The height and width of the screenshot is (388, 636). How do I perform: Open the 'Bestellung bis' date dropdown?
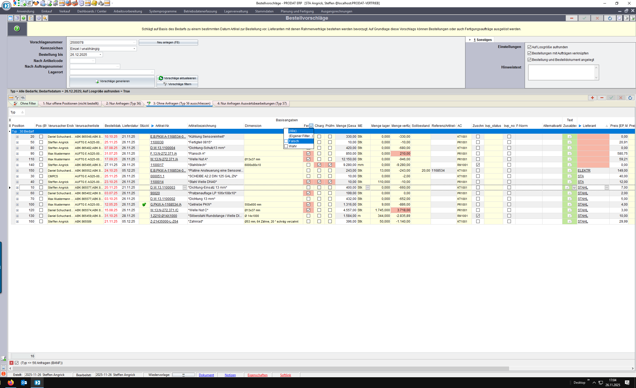(x=100, y=55)
